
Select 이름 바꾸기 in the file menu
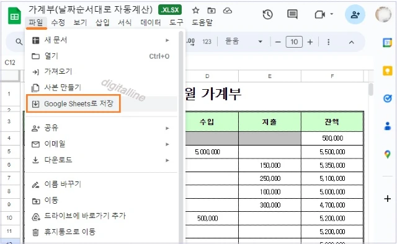[x=101, y=185]
